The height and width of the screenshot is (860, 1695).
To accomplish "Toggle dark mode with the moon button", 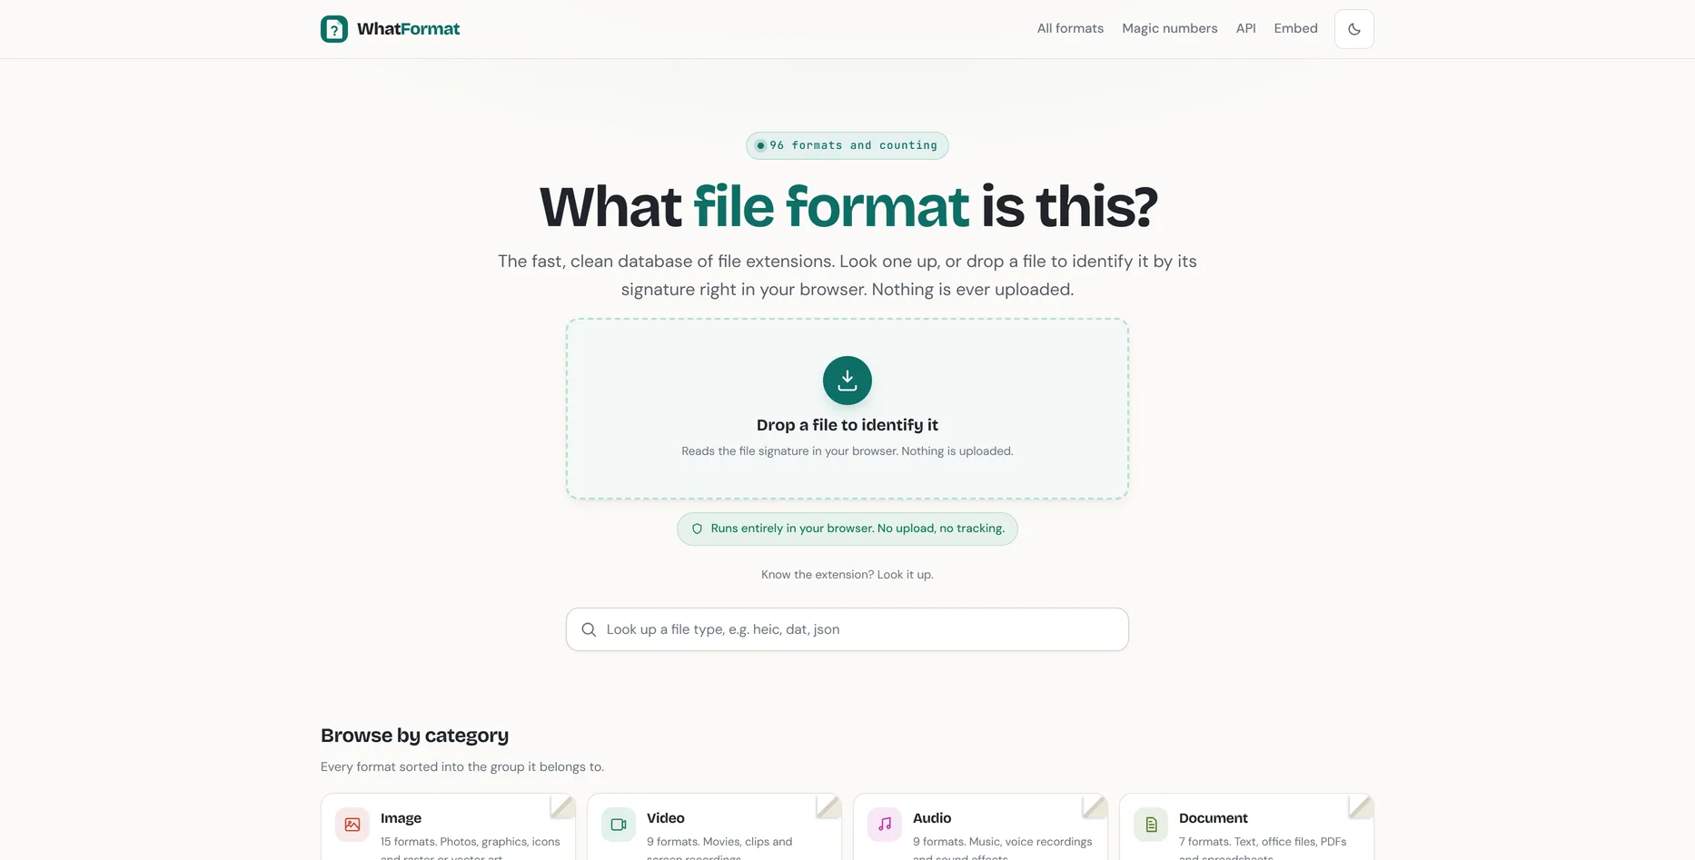I will [1353, 29].
